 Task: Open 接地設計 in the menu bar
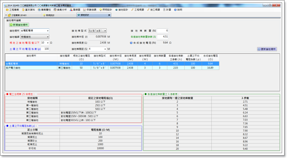[x=121, y=10]
